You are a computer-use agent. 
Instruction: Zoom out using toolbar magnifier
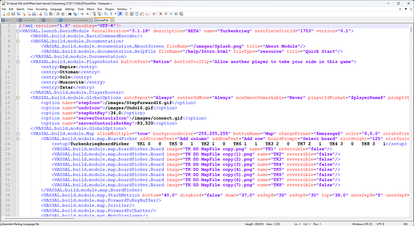(x=87, y=14)
